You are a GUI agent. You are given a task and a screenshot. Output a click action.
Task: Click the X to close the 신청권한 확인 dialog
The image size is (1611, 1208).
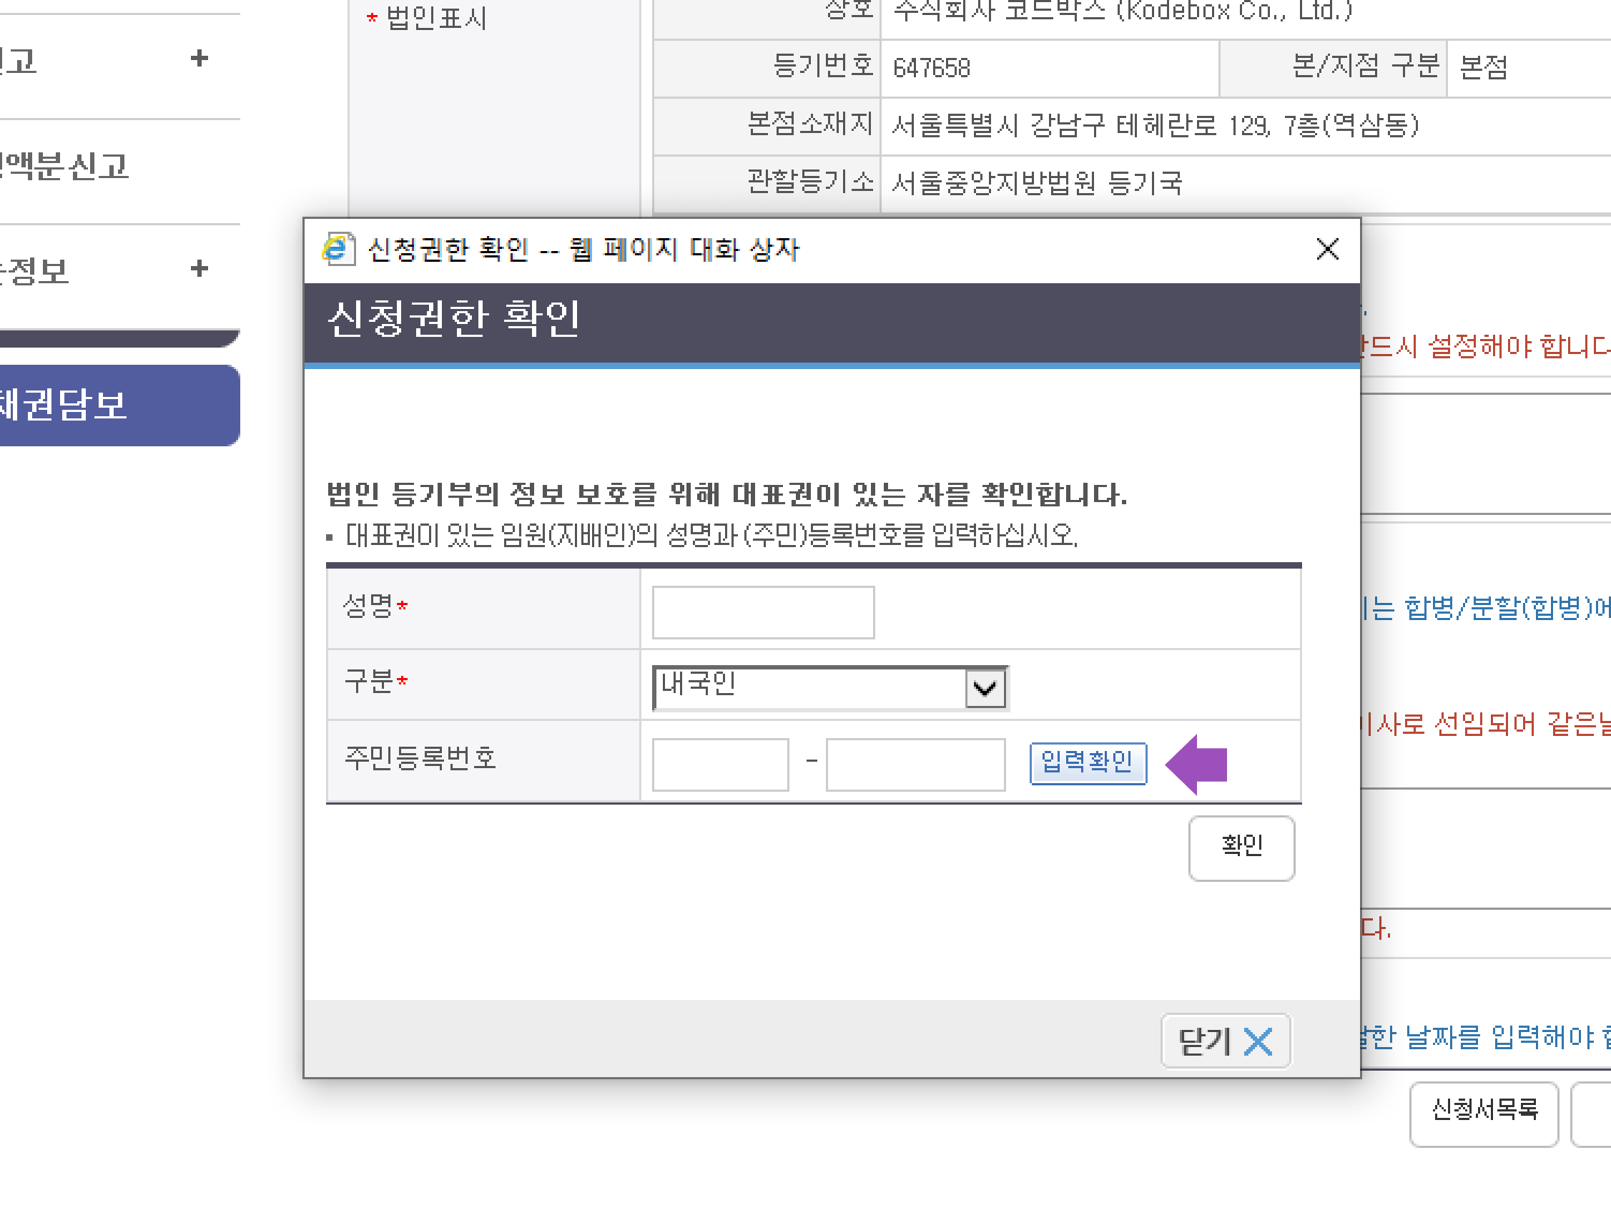pos(1327,249)
